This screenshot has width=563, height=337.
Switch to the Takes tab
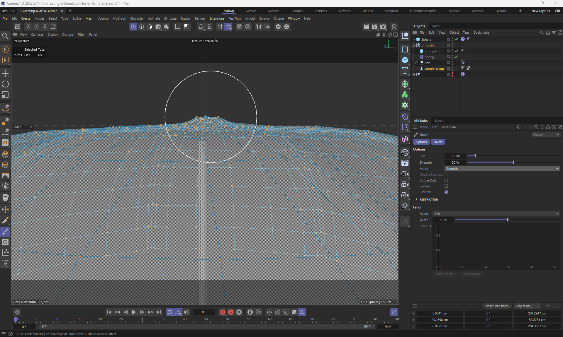(435, 26)
